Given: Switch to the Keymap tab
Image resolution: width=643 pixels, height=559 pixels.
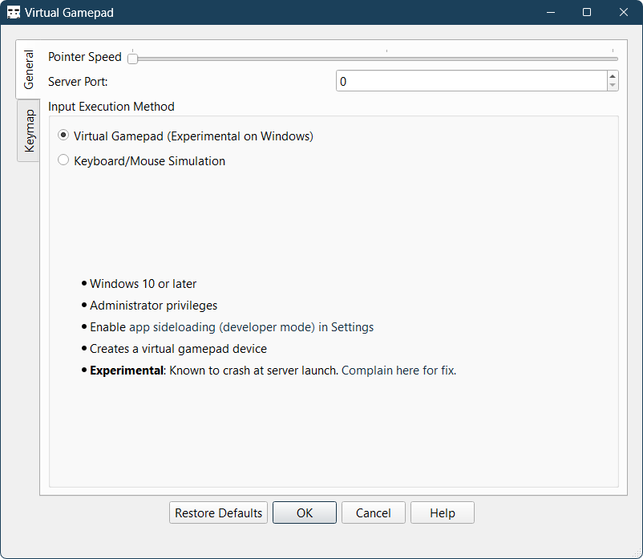Looking at the screenshot, I should 29,131.
